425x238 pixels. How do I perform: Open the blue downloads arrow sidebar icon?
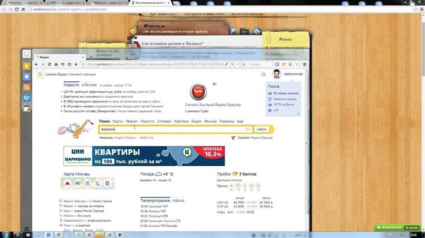[x=27, y=76]
